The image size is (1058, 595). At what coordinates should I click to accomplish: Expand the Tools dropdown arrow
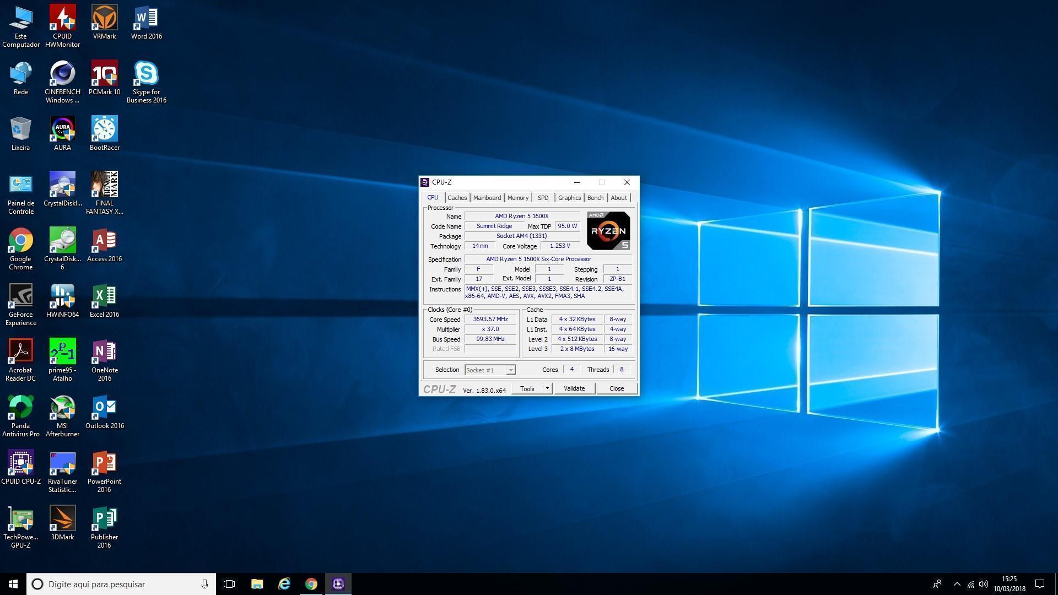pos(547,388)
